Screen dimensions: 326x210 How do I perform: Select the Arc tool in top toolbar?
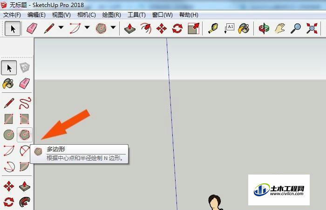click(75, 28)
